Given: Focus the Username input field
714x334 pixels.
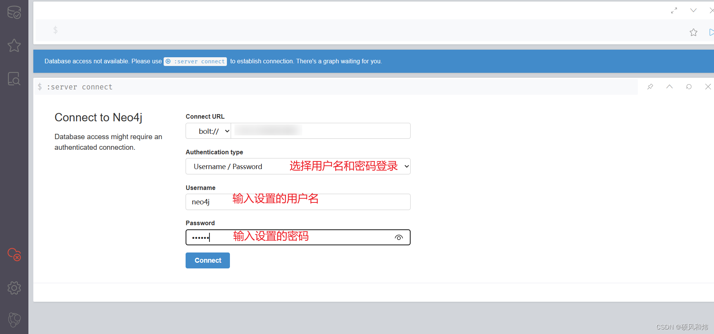Looking at the screenshot, I should 298,202.
